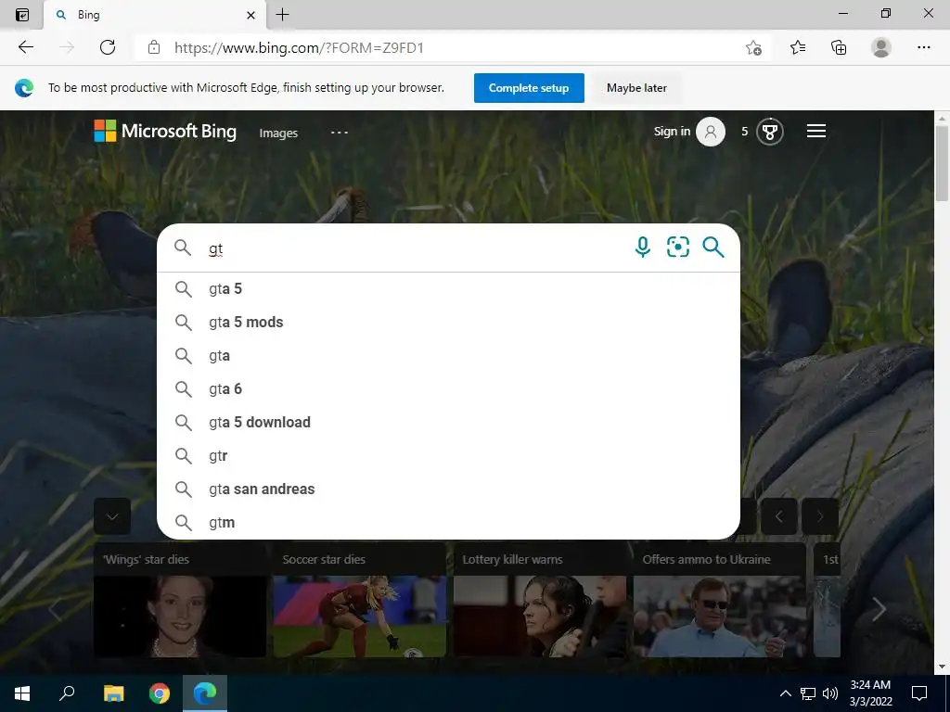Click the Sign in avatar icon
950x712 pixels.
pyautogui.click(x=711, y=132)
